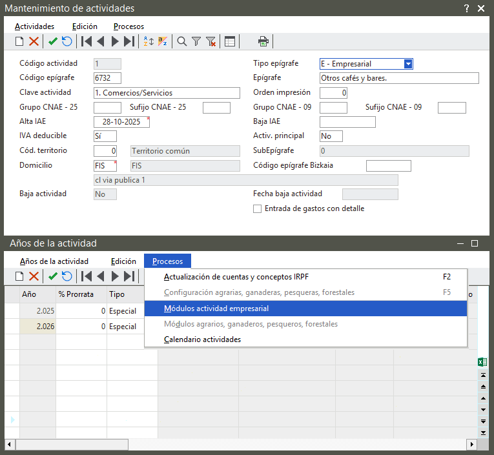Screen dimensions: 494x455
Task: Select Módulos actividad empresarial menu entry
Action: 216,308
